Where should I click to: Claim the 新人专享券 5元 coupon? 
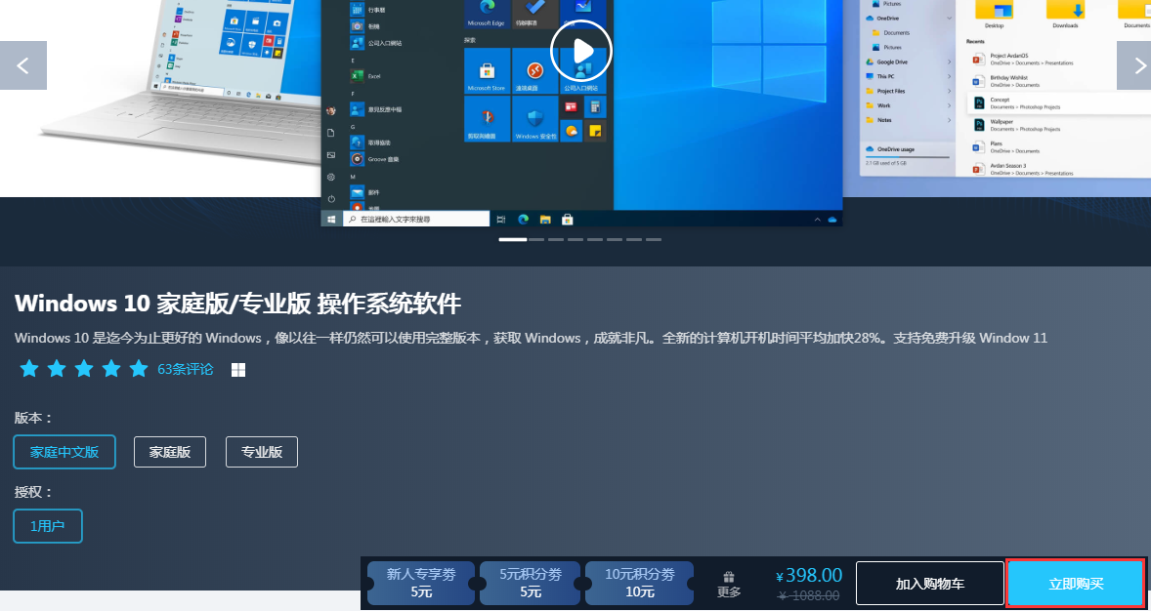click(421, 583)
